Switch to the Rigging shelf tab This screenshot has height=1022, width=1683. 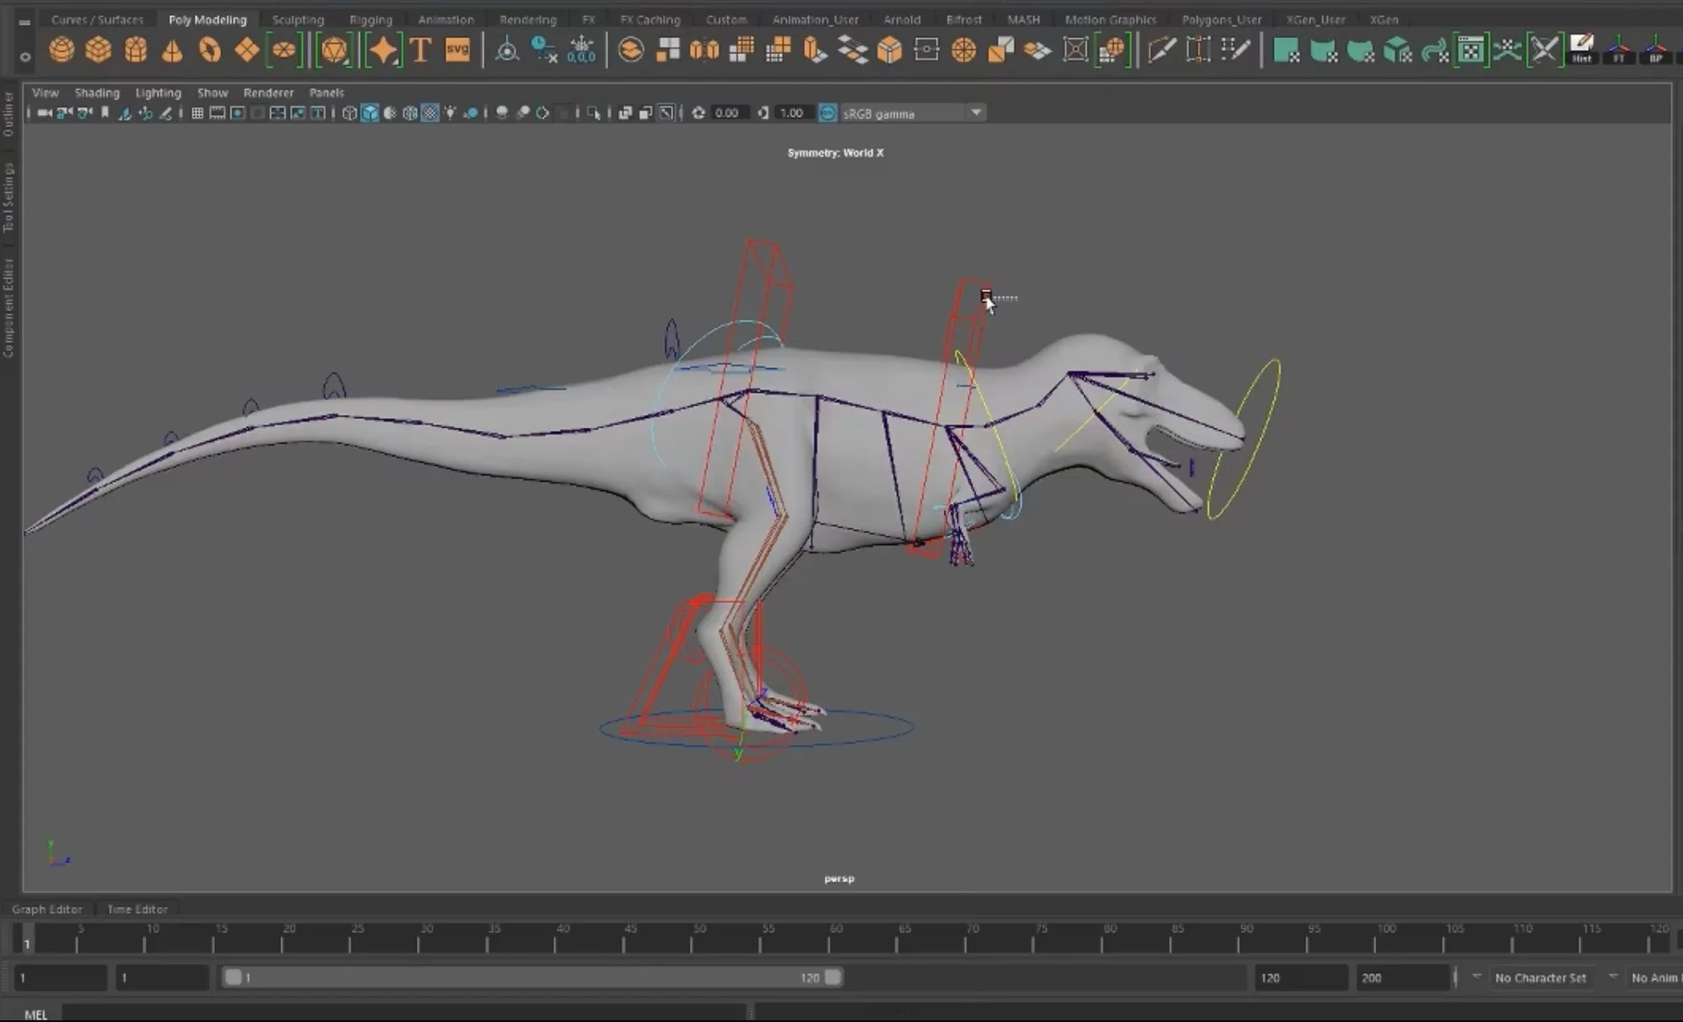[x=370, y=19]
